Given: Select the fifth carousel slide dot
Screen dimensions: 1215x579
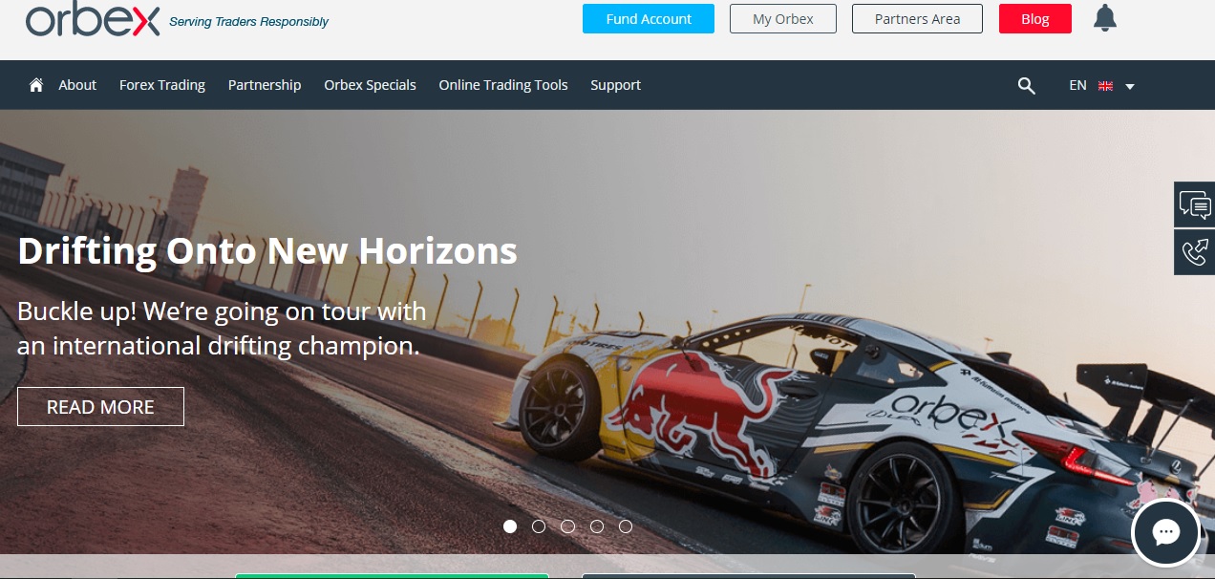Looking at the screenshot, I should coord(626,526).
